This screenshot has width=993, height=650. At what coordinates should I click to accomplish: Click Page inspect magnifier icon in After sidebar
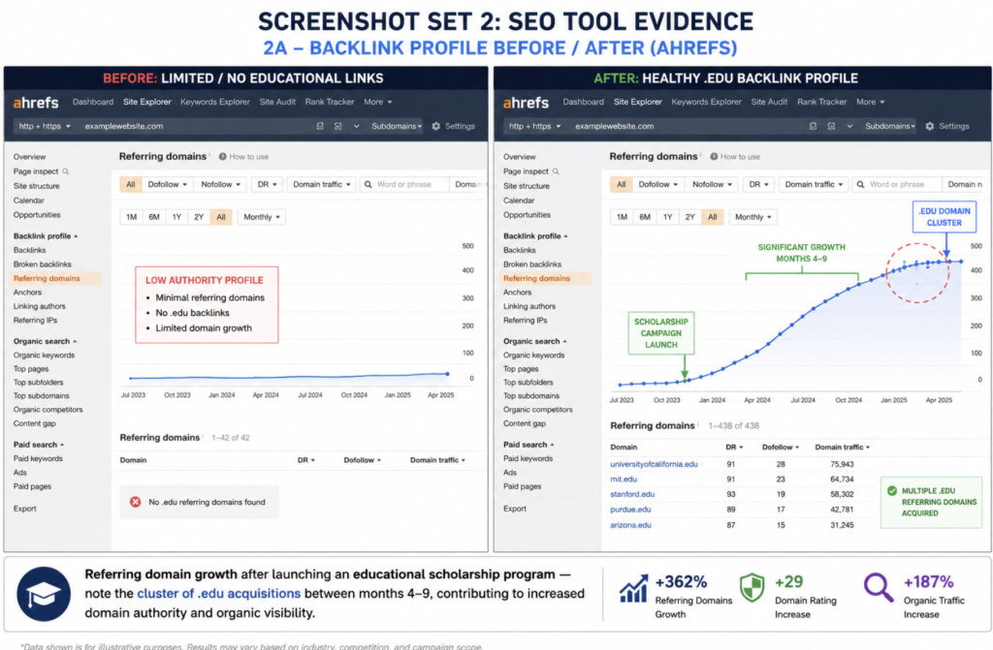[x=556, y=170]
